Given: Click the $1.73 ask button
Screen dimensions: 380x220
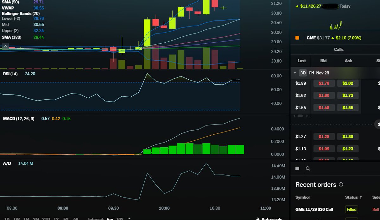Looking at the screenshot, I should pyautogui.click(x=348, y=95).
